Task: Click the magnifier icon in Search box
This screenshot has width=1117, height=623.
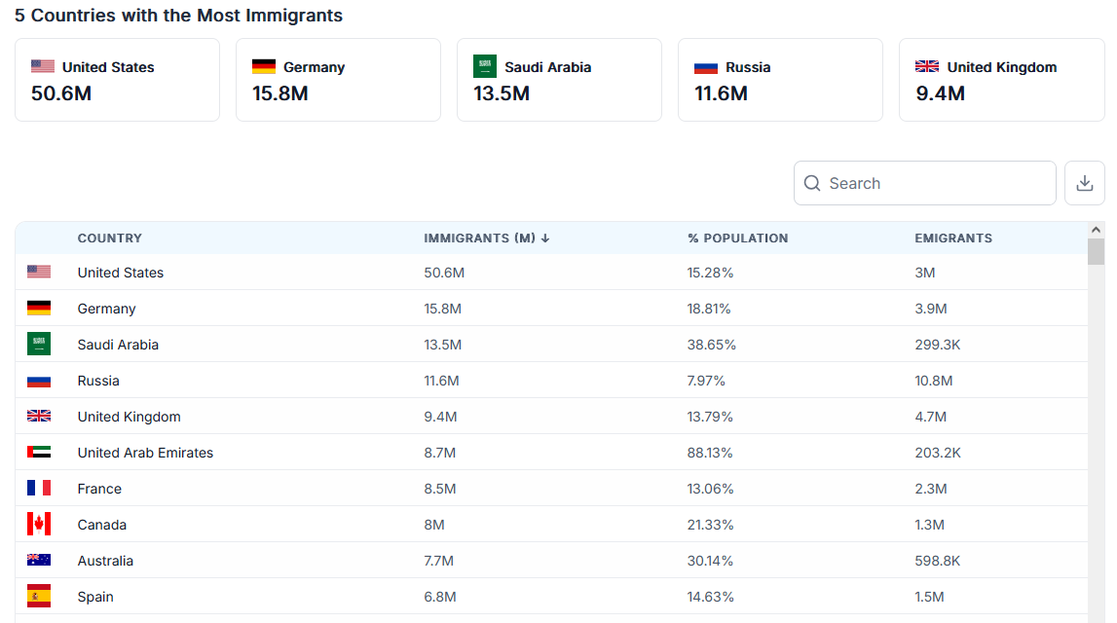Action: click(x=812, y=183)
